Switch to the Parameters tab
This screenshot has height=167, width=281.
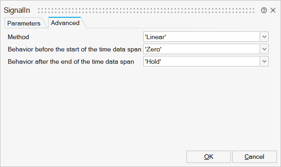pyautogui.click(x=24, y=23)
